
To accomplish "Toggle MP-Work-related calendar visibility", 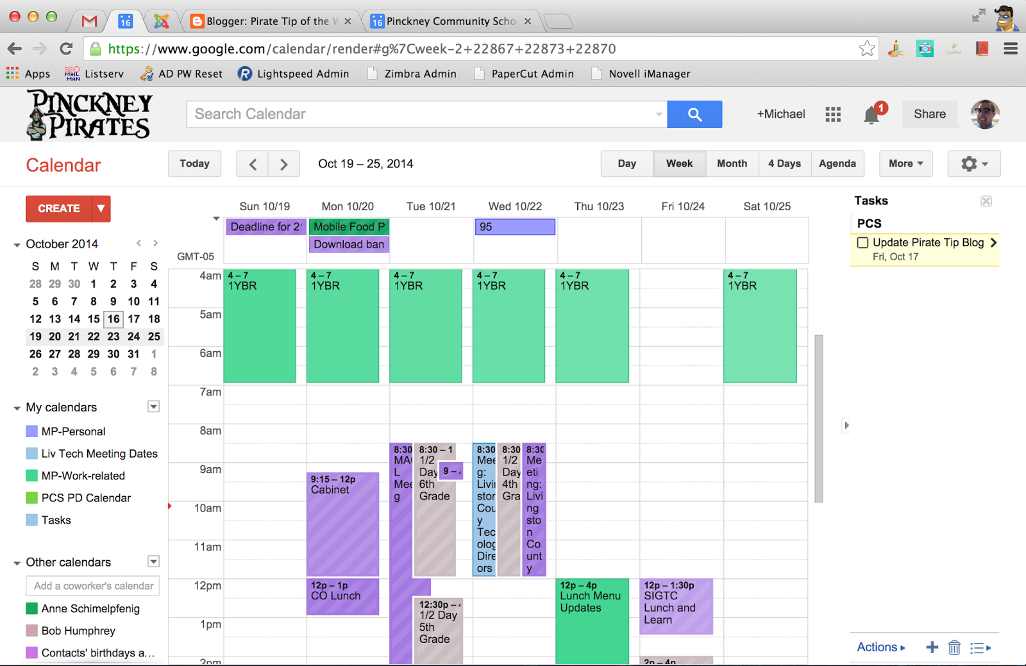I will coord(31,476).
